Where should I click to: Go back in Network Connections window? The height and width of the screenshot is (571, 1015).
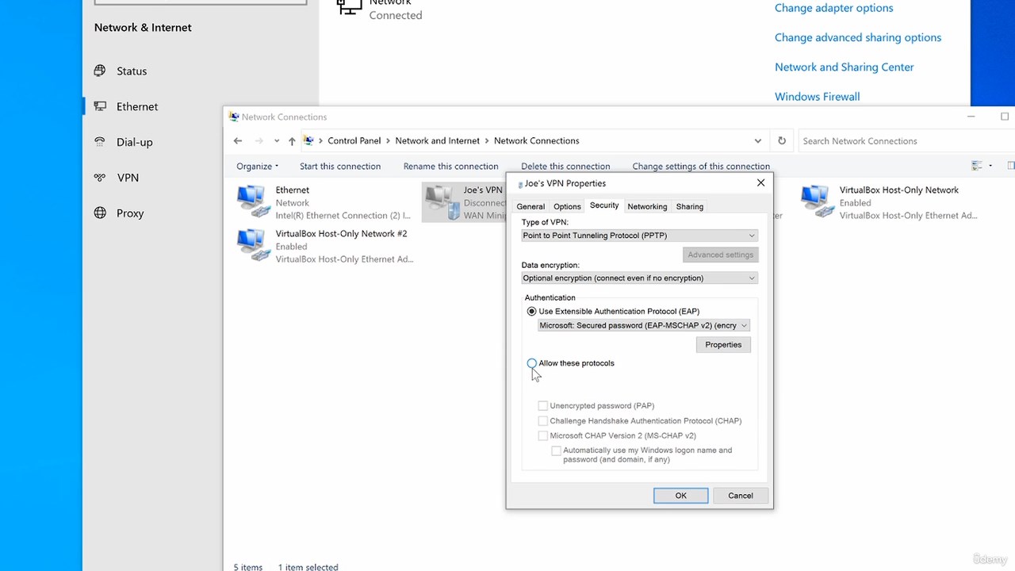238,141
